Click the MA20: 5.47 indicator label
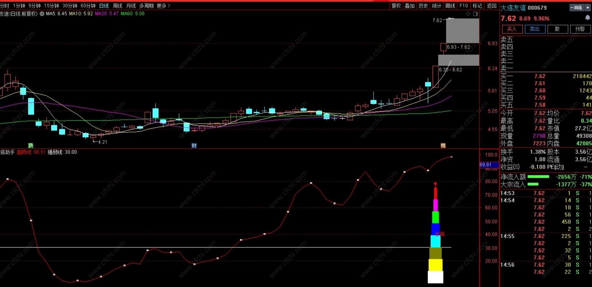592x287 pixels. (x=107, y=14)
